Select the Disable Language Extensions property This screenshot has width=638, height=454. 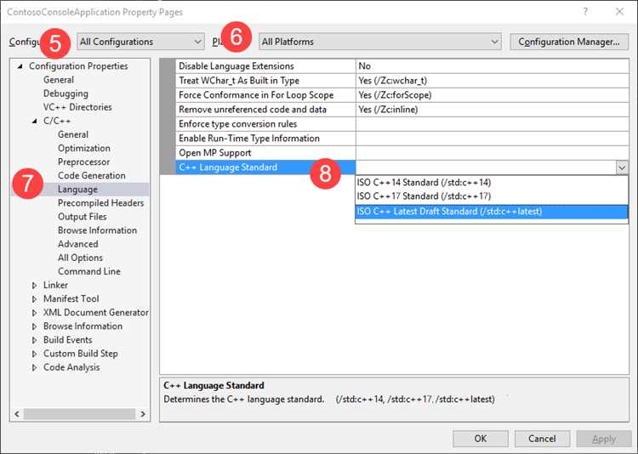265,66
